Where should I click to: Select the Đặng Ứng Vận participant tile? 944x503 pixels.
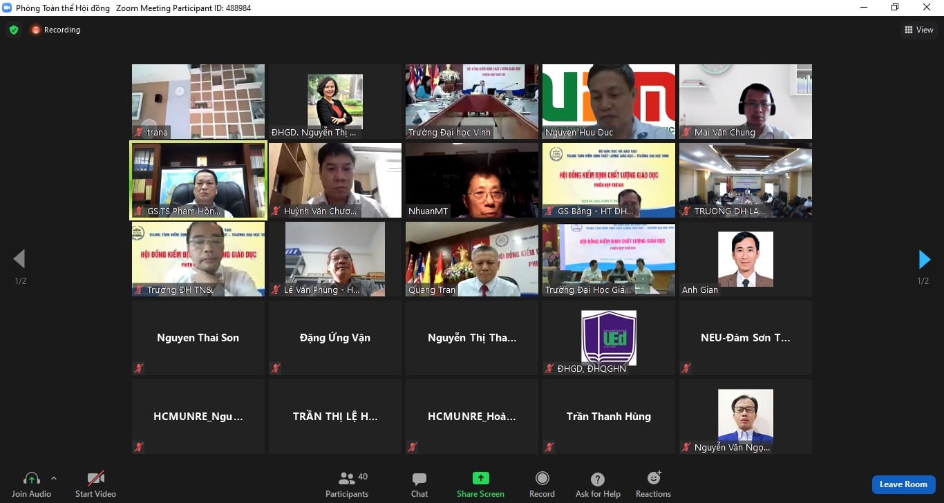click(x=334, y=338)
